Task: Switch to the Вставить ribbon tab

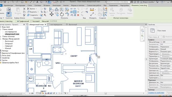Action: [47, 5]
